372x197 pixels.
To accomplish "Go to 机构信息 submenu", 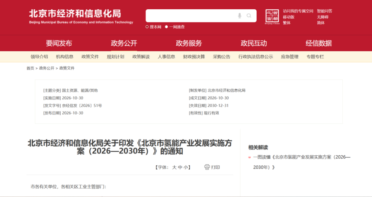I will click(64, 56).
